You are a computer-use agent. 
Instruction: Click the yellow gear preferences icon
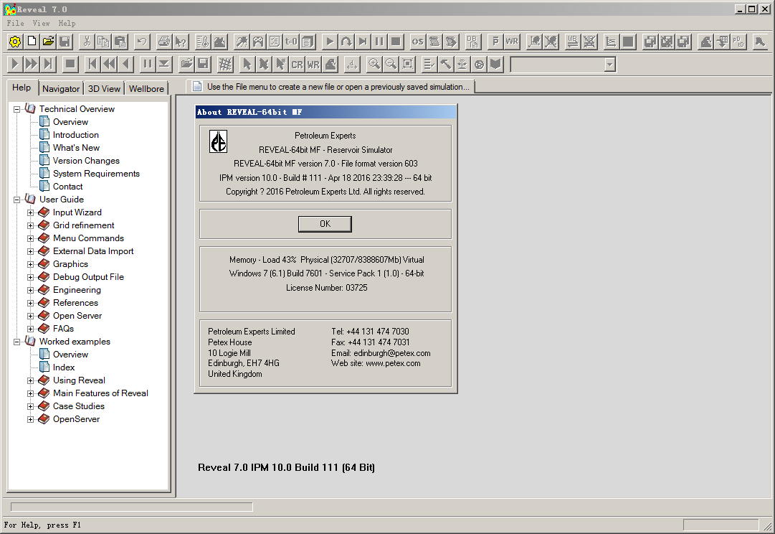pyautogui.click(x=15, y=42)
